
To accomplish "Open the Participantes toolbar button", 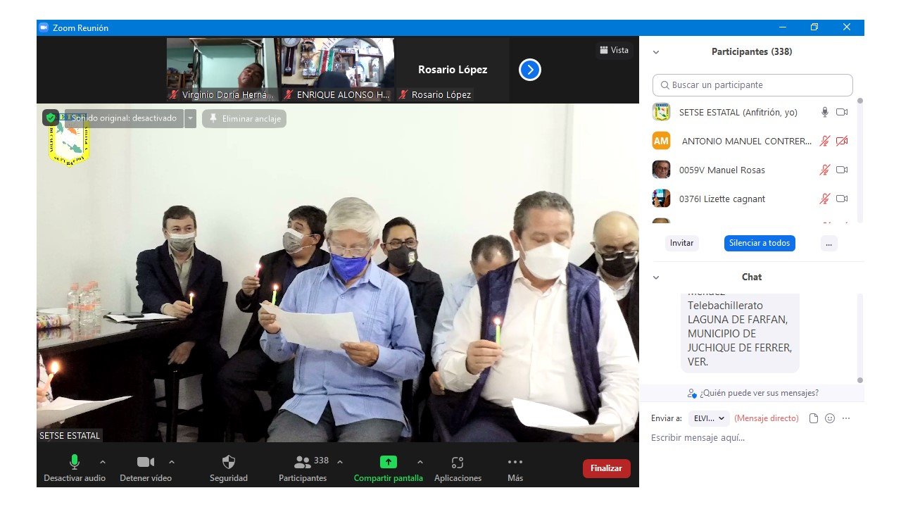I will click(303, 468).
